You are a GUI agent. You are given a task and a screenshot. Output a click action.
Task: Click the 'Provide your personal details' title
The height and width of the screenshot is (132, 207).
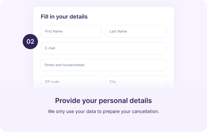click(x=103, y=101)
